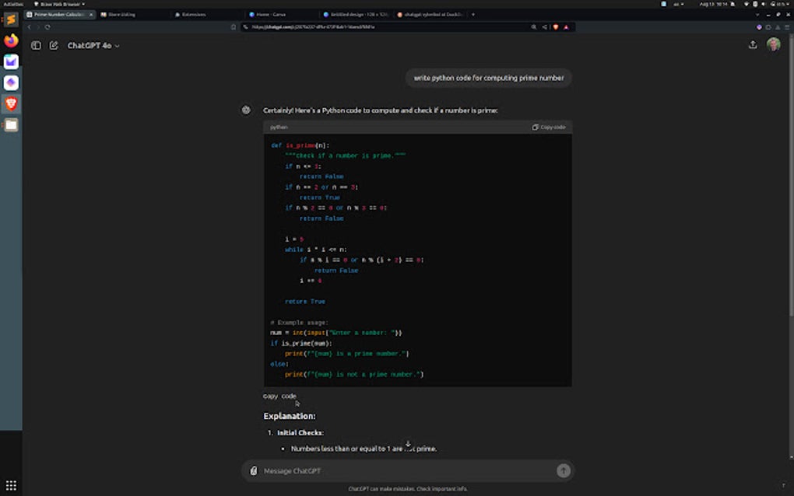Click the Brave Rewards icon in the toolbar
Viewport: 794px width, 496px height.
(567, 26)
